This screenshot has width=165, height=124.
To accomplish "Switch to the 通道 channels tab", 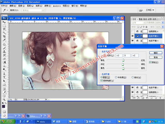I will click(x=141, y=19).
